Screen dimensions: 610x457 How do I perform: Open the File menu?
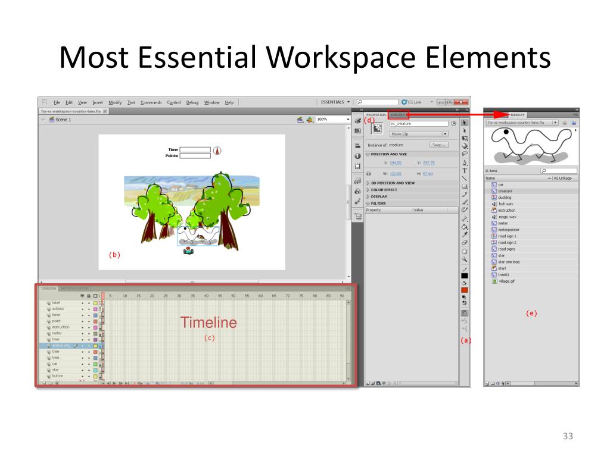[x=57, y=102]
